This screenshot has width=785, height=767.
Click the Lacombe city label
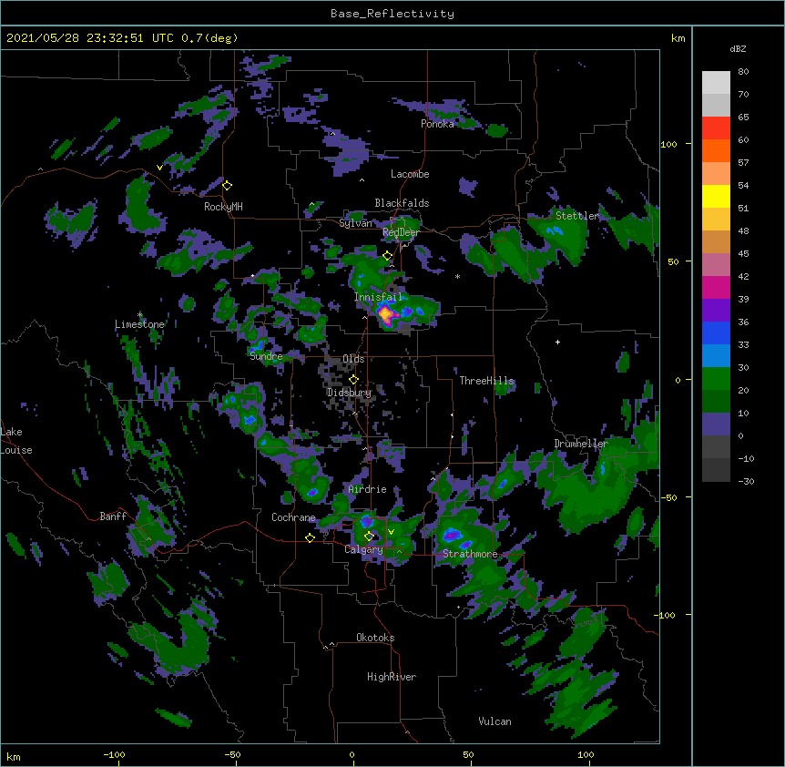point(410,174)
